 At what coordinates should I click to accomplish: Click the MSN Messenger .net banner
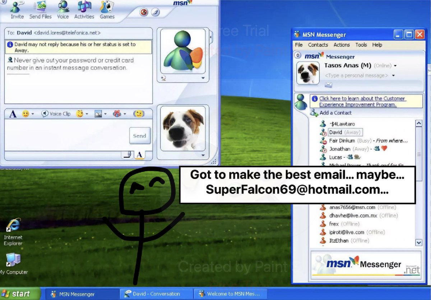(x=366, y=264)
